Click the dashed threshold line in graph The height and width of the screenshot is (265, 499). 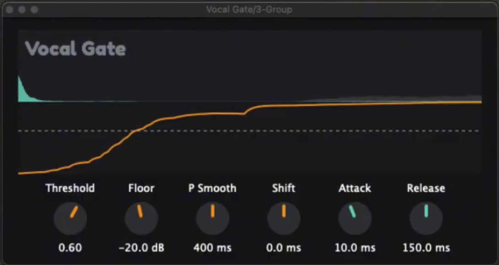(320, 131)
